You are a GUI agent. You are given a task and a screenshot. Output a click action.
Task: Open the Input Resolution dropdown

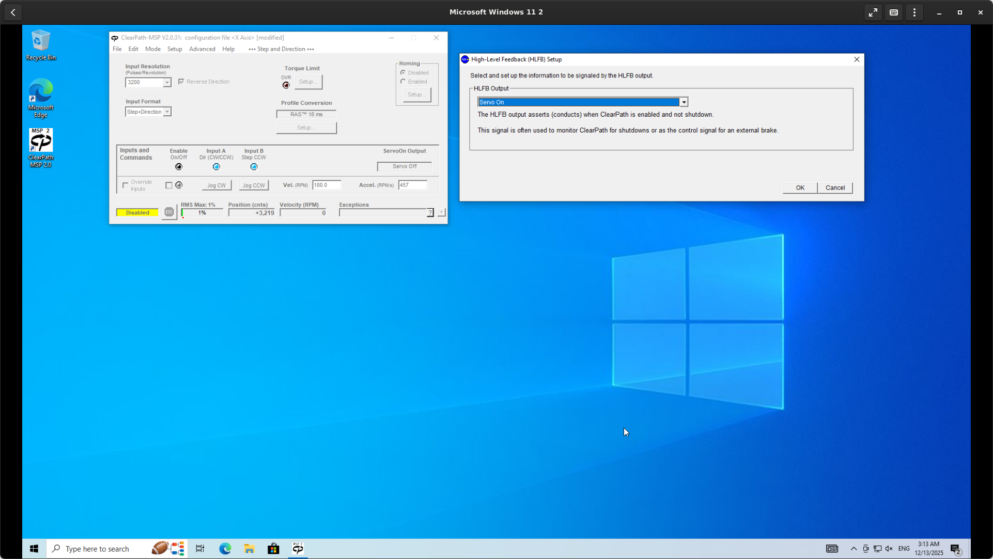tap(167, 83)
